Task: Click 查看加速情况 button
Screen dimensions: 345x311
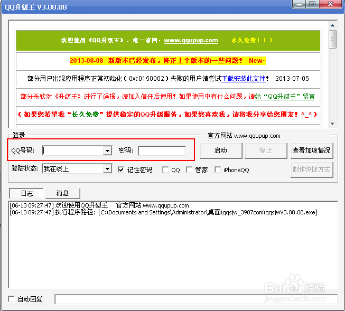Action: coord(312,150)
